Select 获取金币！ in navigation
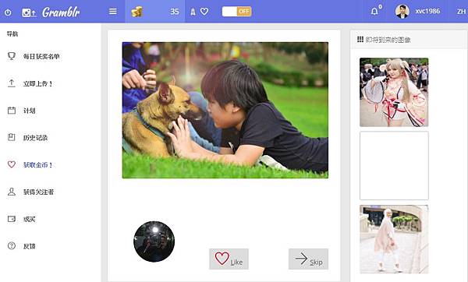The width and height of the screenshot is (468, 282). click(x=38, y=165)
